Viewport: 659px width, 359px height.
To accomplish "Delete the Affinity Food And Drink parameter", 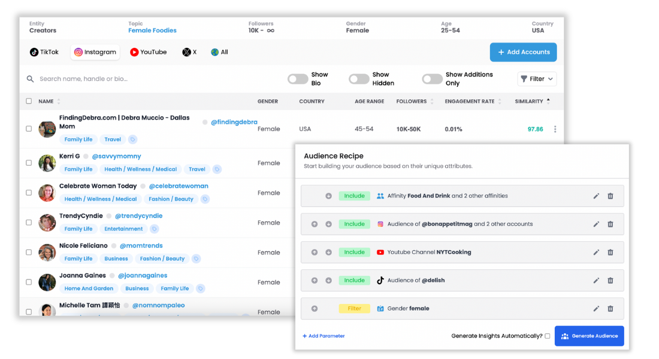I will coord(610,196).
